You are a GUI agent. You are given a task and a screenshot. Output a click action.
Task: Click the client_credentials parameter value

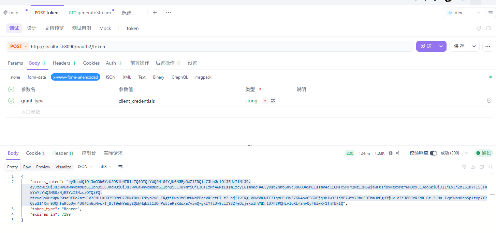pyautogui.click(x=137, y=101)
